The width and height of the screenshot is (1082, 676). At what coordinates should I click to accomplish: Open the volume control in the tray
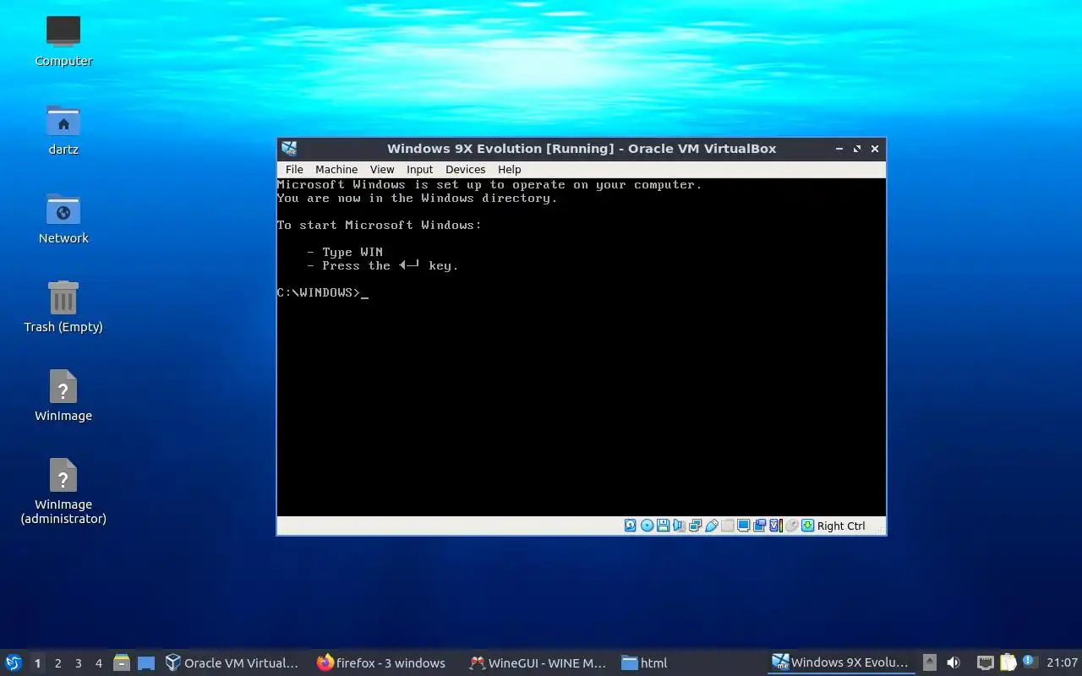point(954,662)
